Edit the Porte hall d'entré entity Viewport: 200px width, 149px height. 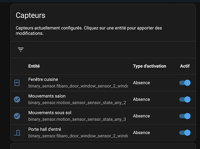point(45,129)
